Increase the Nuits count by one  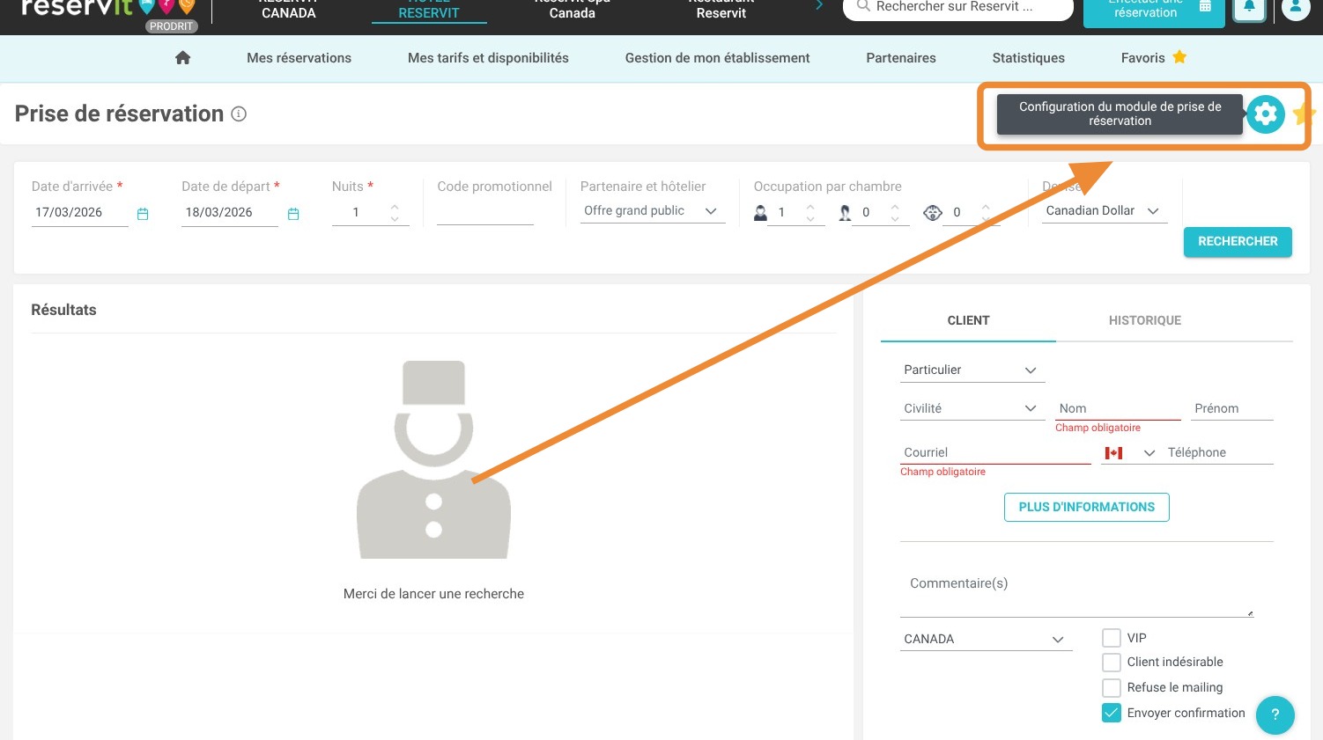pos(395,207)
